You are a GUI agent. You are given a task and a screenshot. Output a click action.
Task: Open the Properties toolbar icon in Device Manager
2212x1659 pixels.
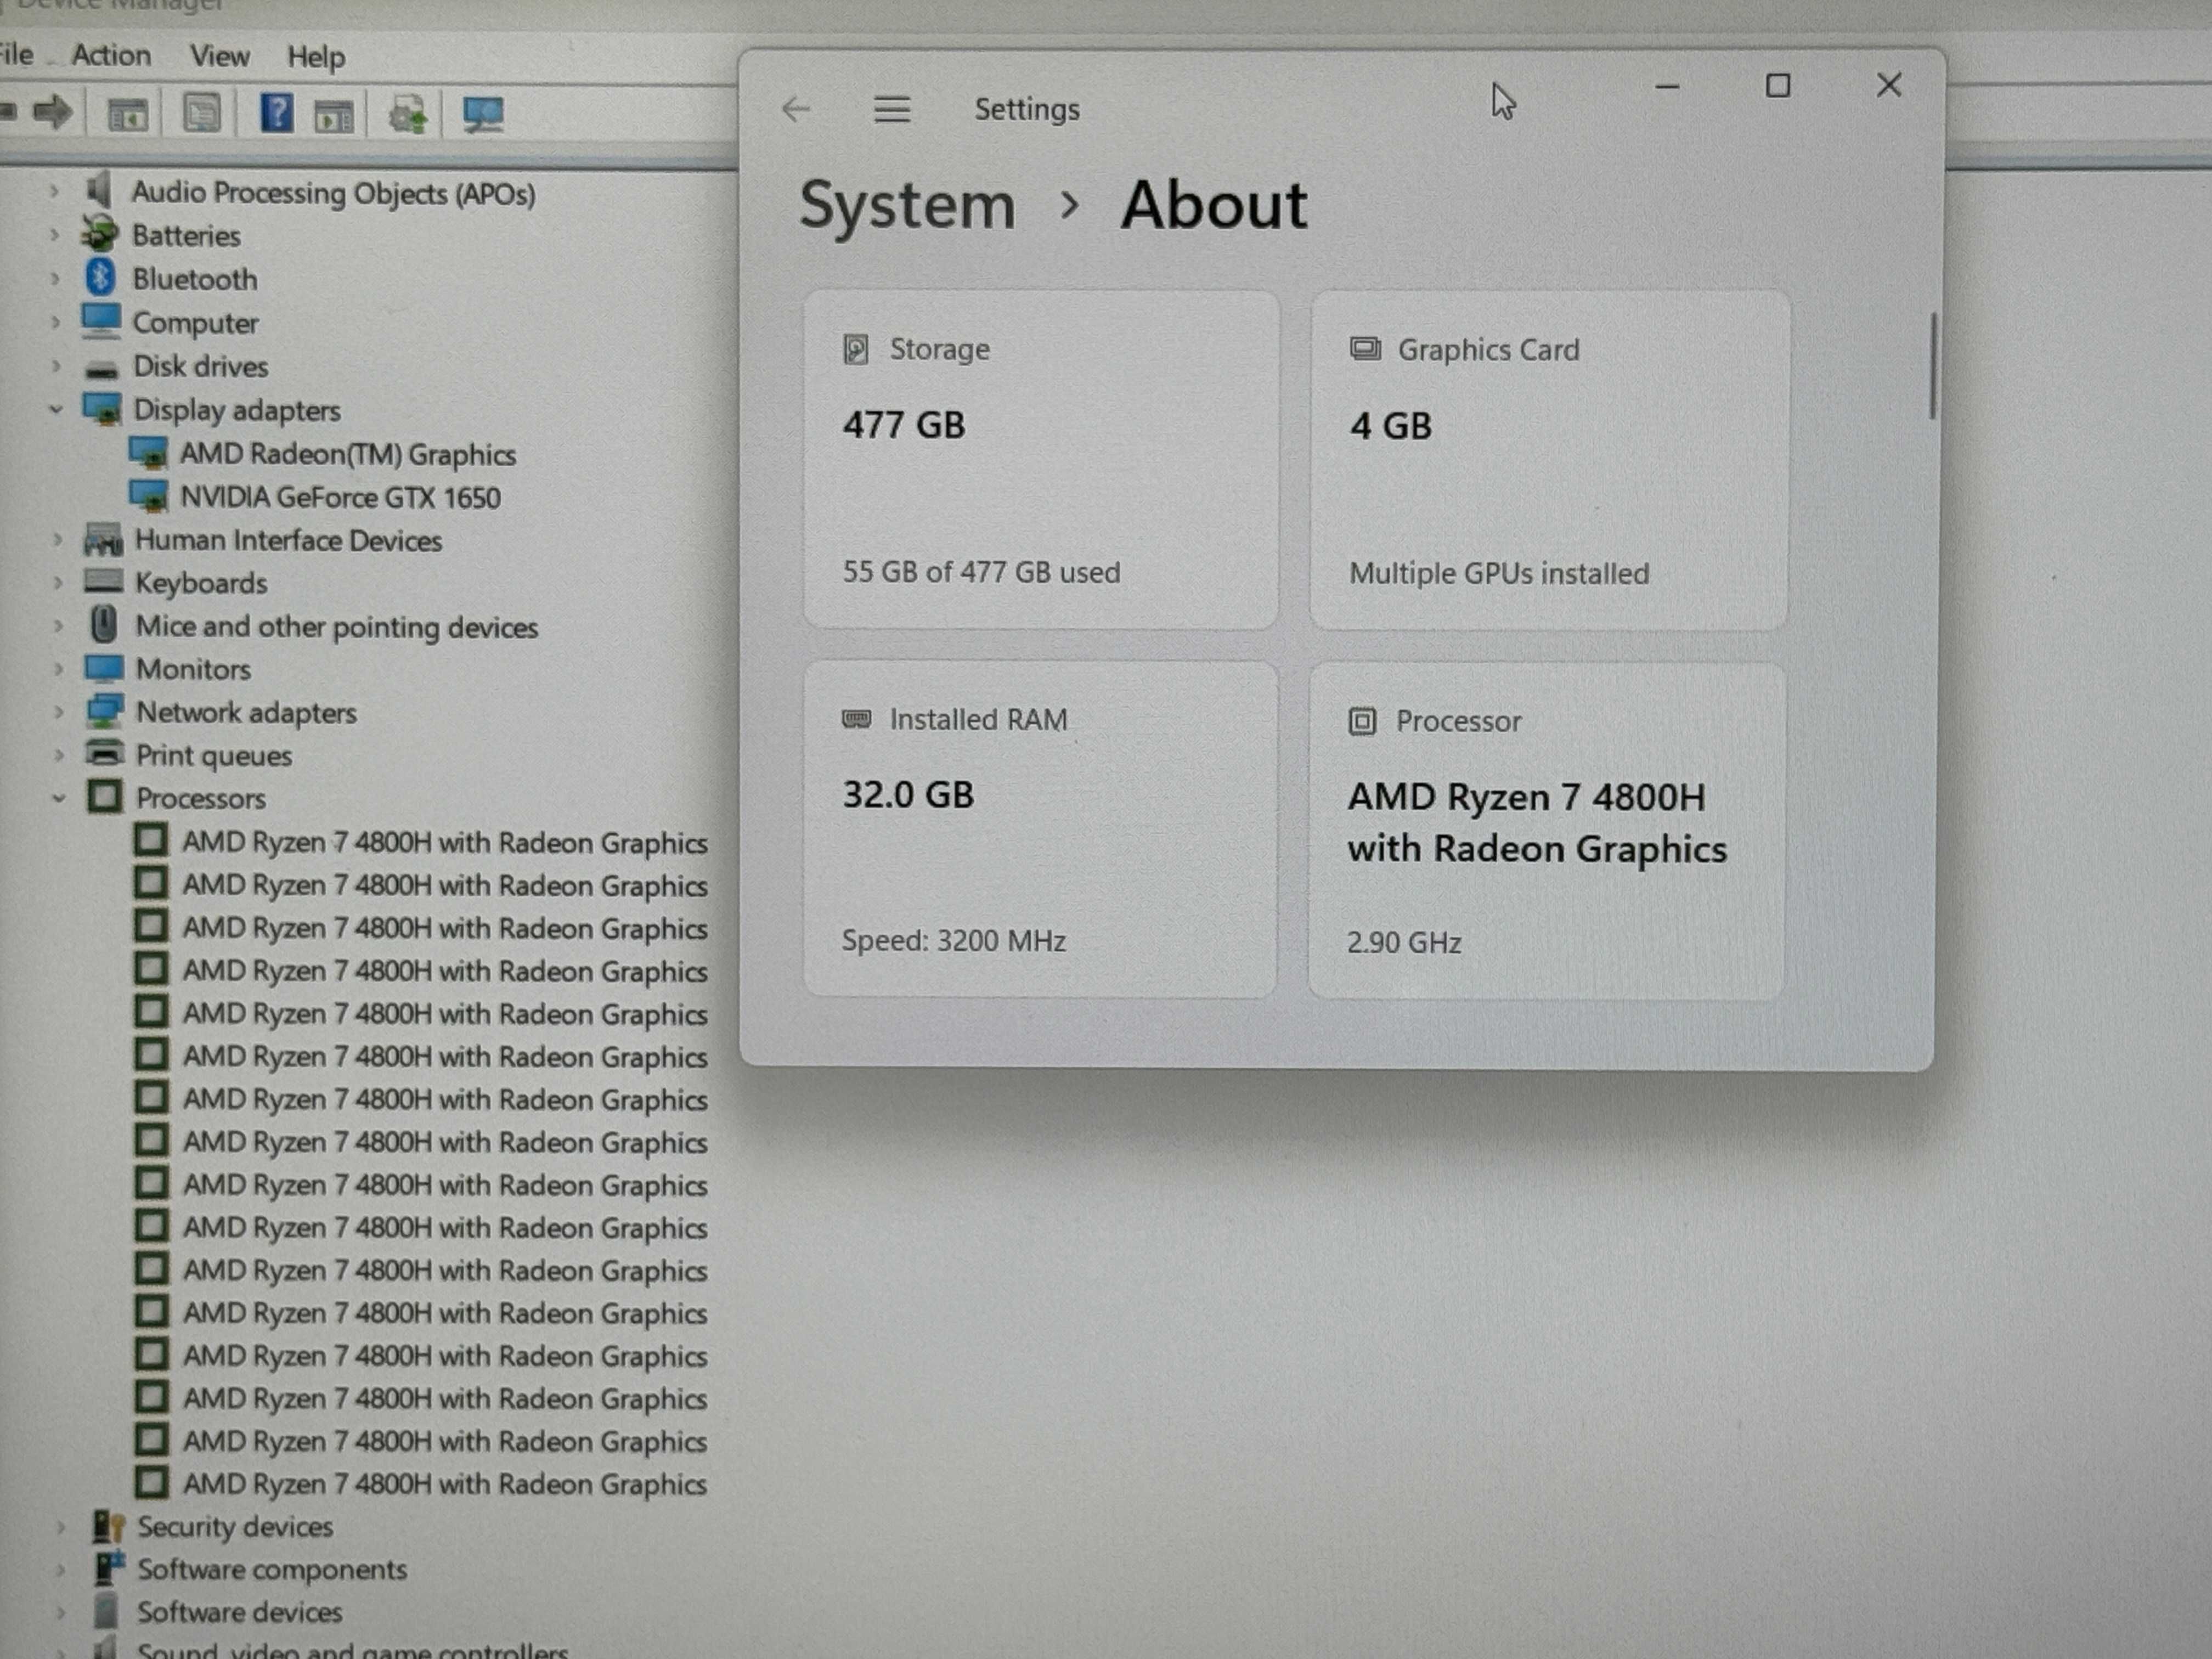click(x=201, y=113)
